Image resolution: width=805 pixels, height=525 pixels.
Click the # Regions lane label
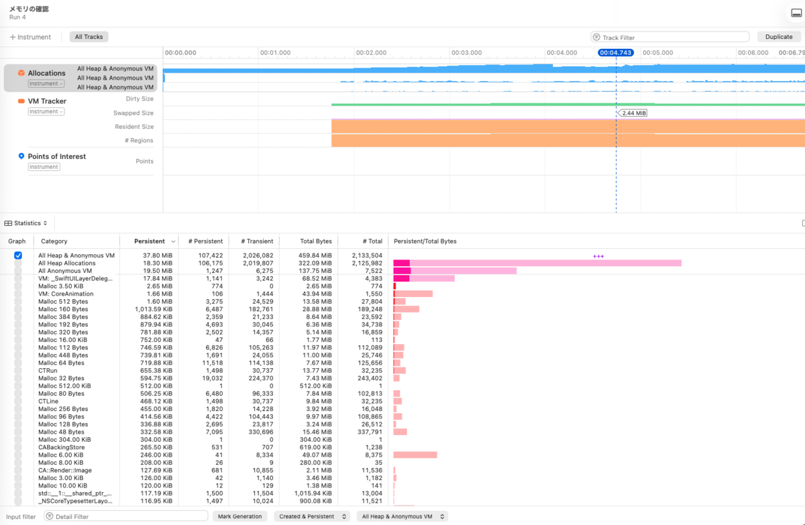coord(139,140)
